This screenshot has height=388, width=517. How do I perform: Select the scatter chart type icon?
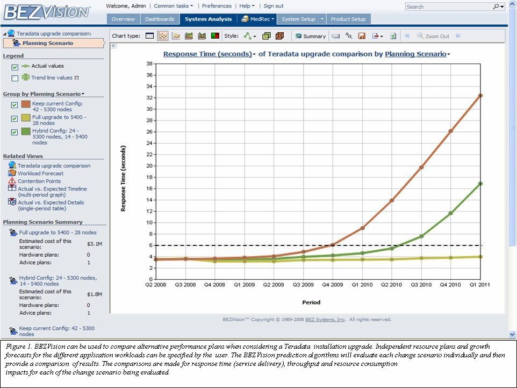point(163,36)
